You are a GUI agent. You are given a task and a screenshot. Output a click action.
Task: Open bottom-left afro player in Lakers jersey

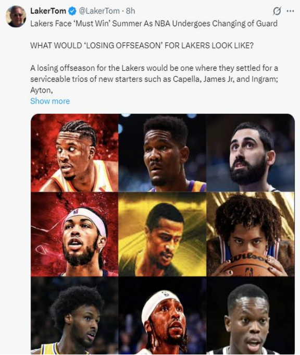(74, 315)
